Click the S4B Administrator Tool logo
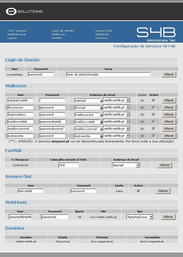 156,34
